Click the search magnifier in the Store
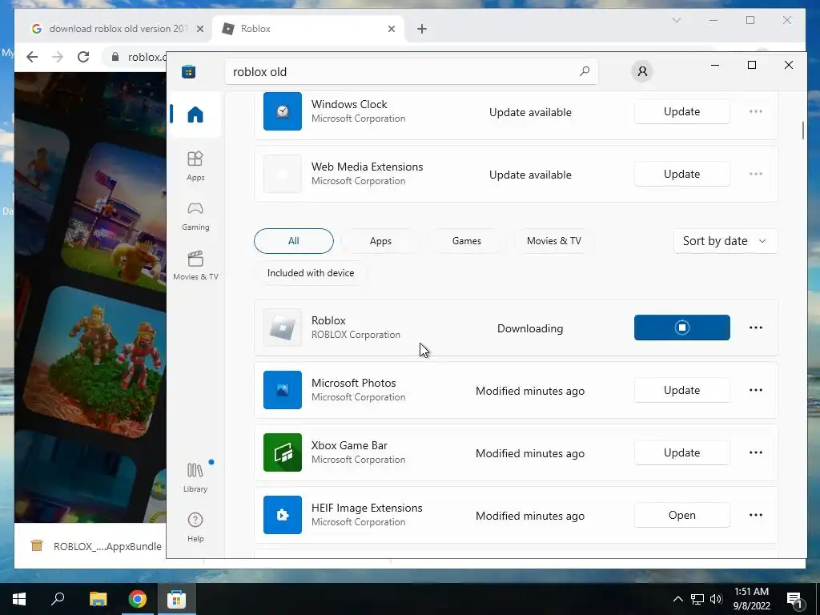The image size is (820, 615). point(584,71)
